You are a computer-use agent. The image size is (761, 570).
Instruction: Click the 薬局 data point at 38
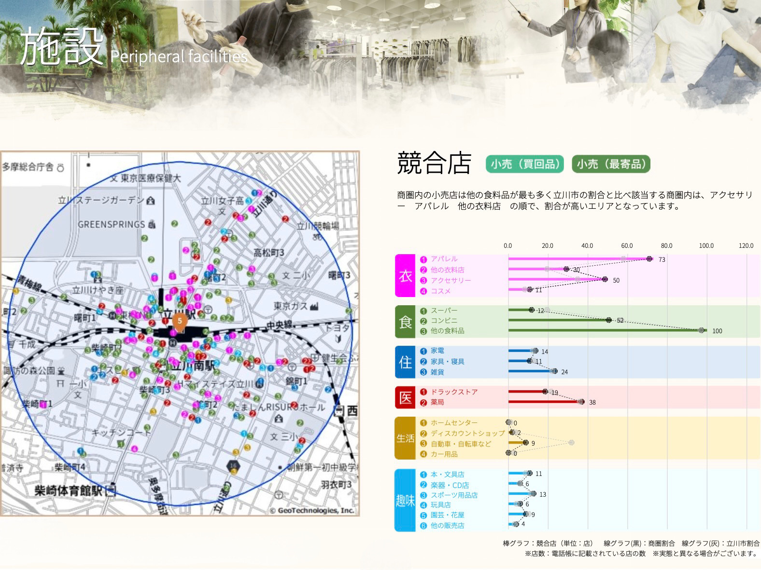pos(581,402)
